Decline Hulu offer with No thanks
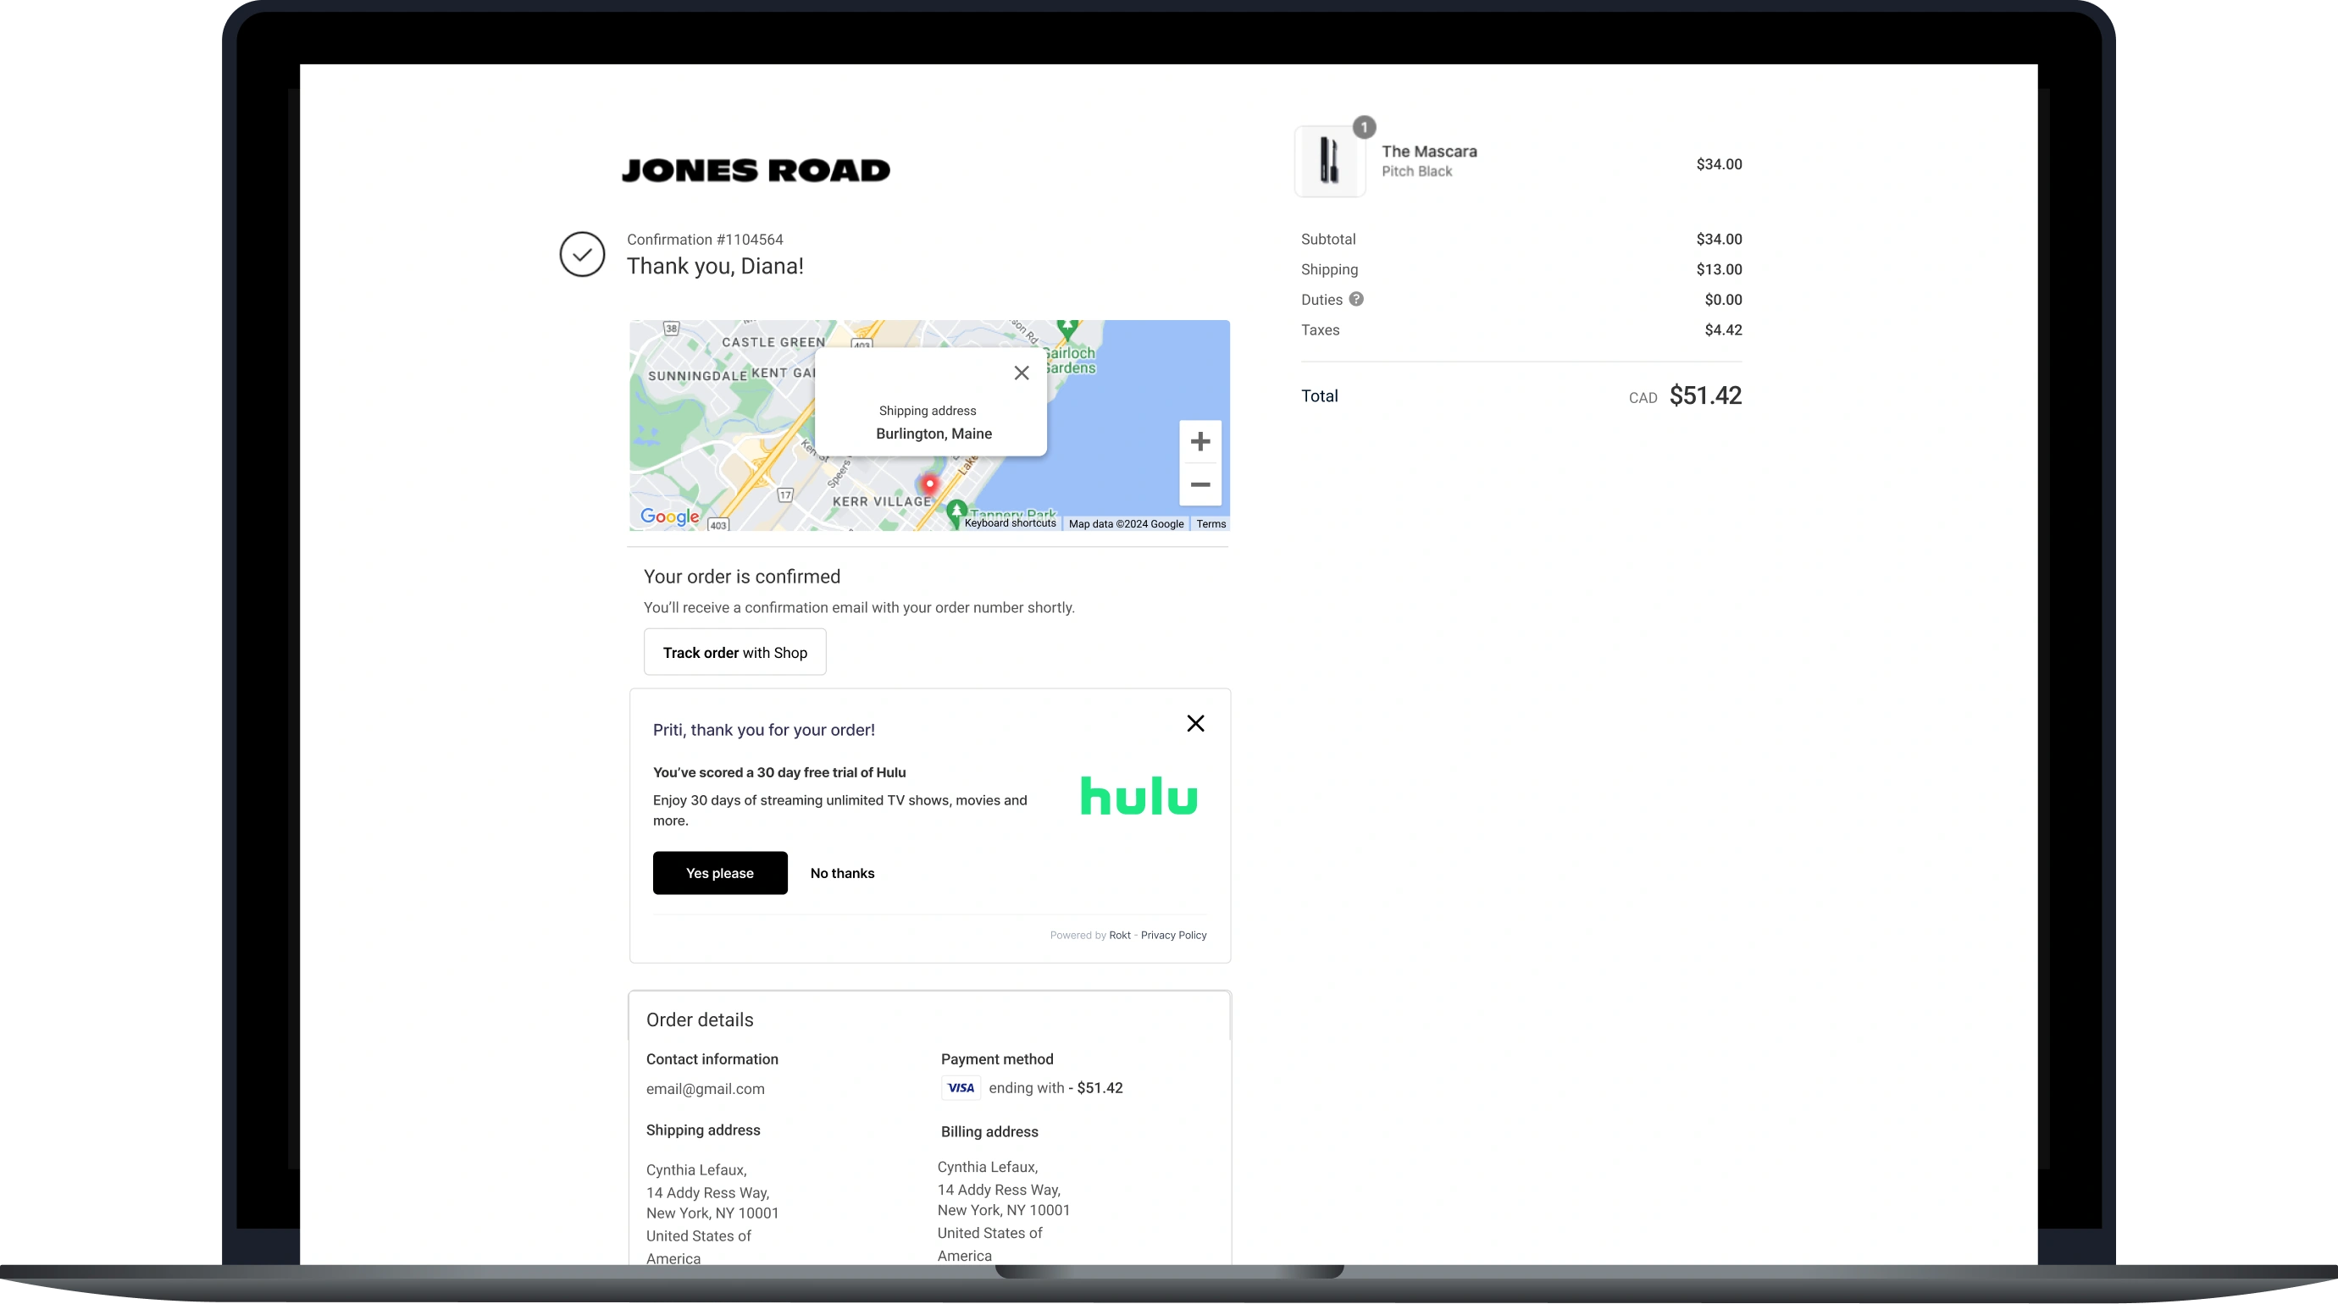The image size is (2338, 1304). (841, 873)
